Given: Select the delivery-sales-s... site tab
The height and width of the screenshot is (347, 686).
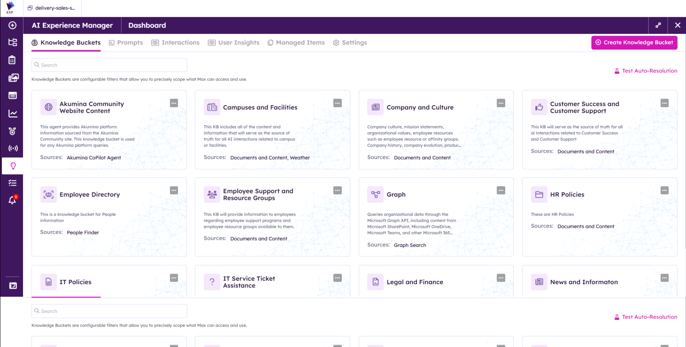Looking at the screenshot, I should point(52,8).
